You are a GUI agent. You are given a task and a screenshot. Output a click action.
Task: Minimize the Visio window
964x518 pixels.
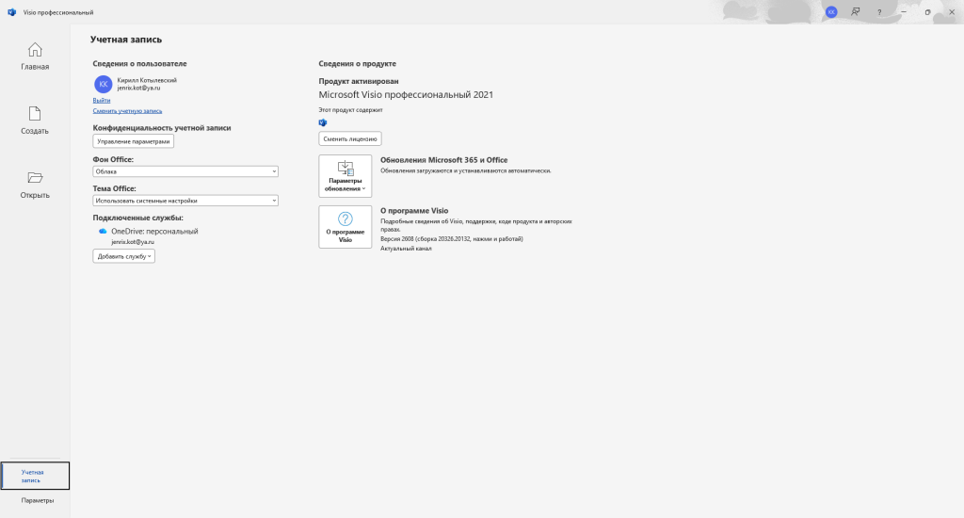tap(903, 12)
